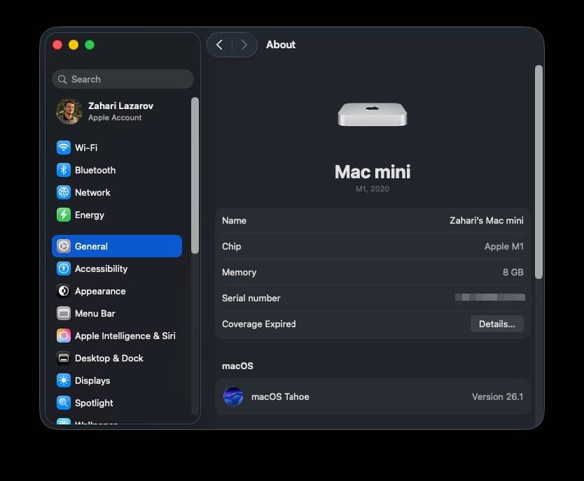Click the macOS Tahoe wallpaper icon
Screen dimensions: 584x481
tap(233, 396)
